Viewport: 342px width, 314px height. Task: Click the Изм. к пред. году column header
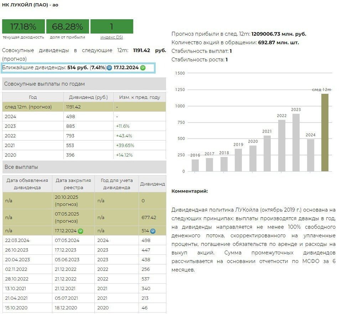pos(139,97)
